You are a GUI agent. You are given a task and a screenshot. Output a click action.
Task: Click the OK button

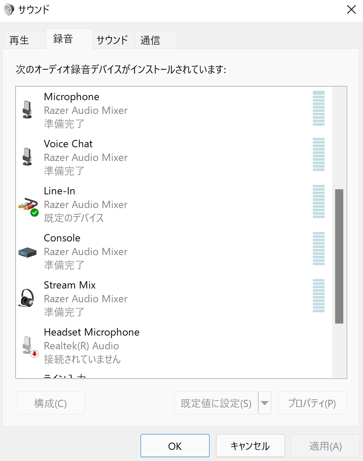pos(175,446)
